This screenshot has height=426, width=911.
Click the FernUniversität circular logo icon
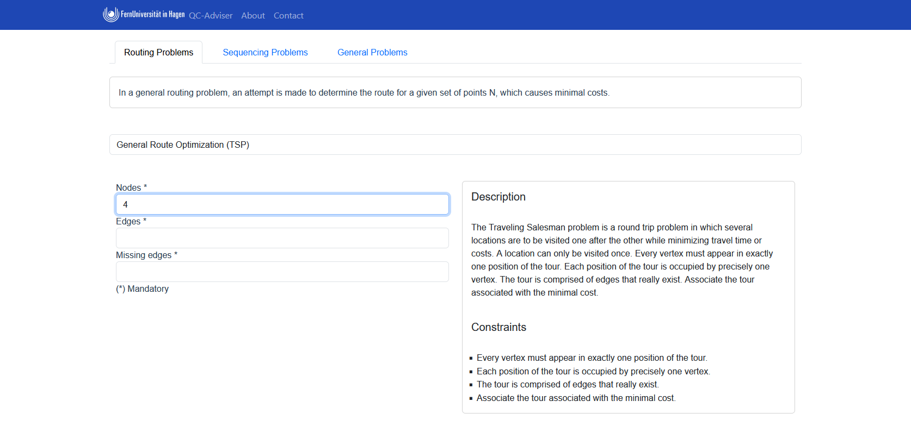(x=110, y=15)
